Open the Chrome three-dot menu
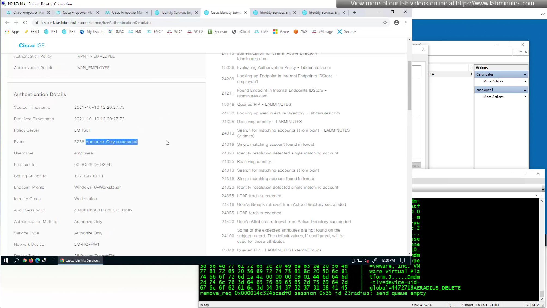The height and width of the screenshot is (308, 547). [x=406, y=23]
